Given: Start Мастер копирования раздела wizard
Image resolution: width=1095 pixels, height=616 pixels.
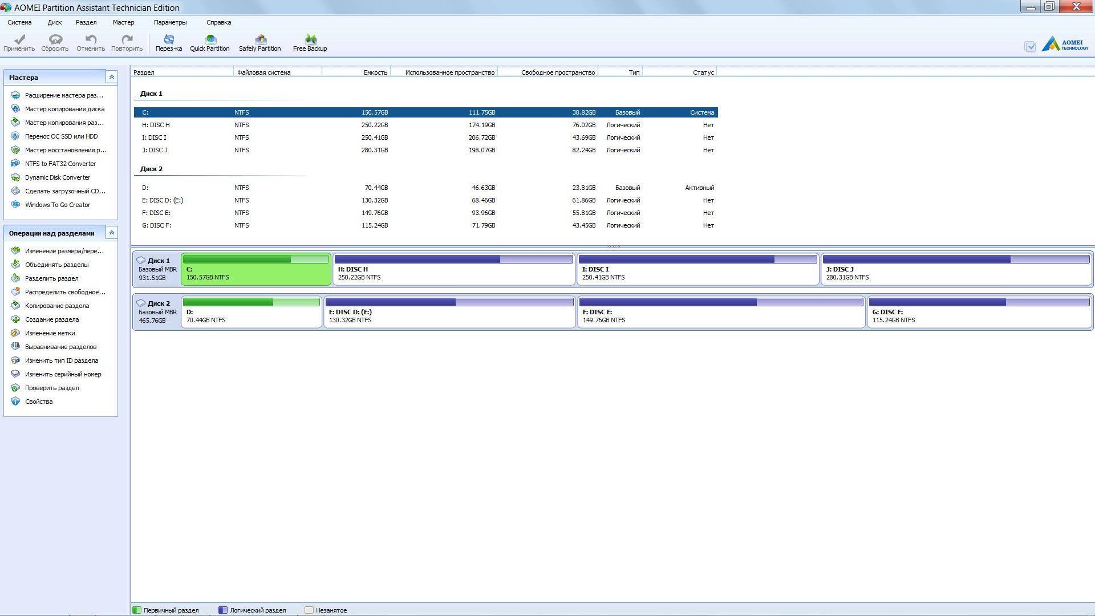Looking at the screenshot, I should (58, 123).
